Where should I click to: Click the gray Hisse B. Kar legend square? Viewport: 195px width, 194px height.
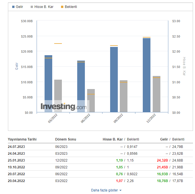[32, 7]
